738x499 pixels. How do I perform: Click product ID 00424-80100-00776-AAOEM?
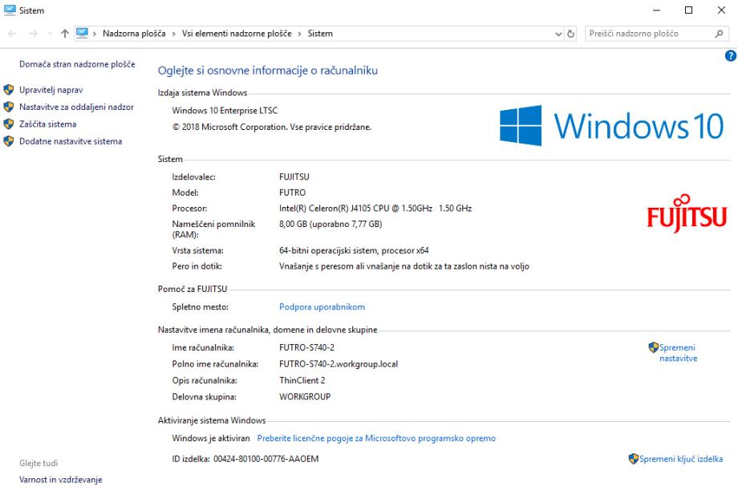(266, 459)
